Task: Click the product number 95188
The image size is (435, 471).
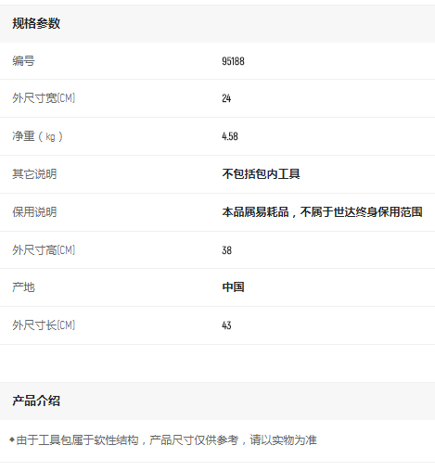Action: 233,61
